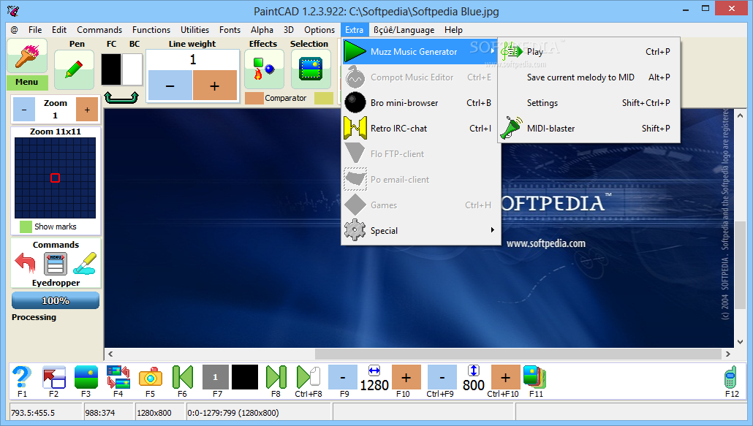Image resolution: width=753 pixels, height=426 pixels.
Task: Click the Zoom plus button
Action: [x=87, y=110]
